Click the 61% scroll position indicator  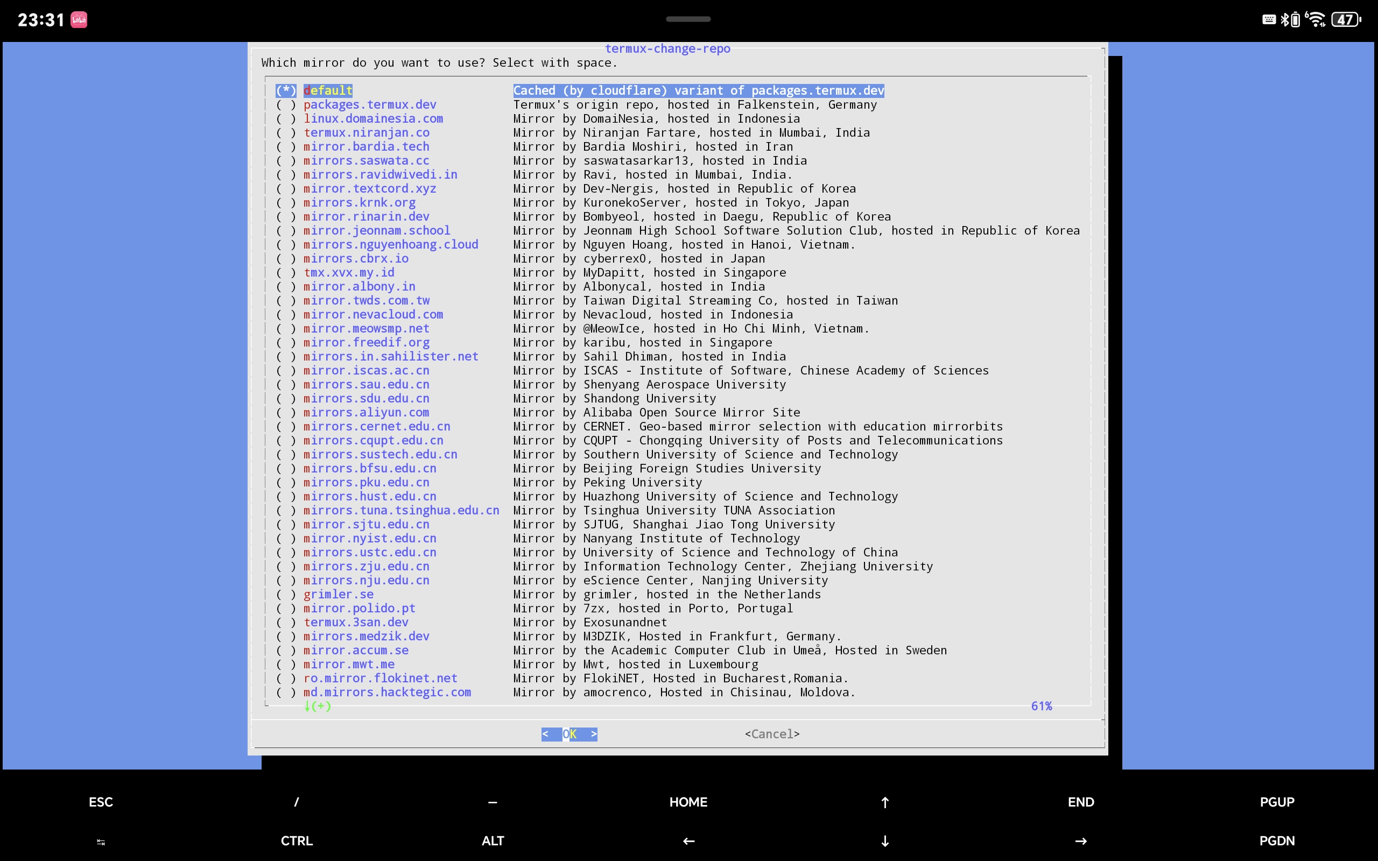[1041, 706]
